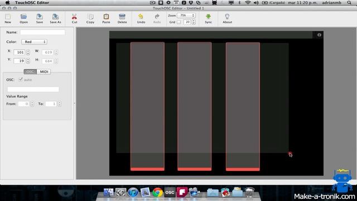Cut the selected control

[74, 18]
